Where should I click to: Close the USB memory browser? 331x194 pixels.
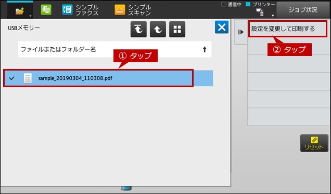222,27
